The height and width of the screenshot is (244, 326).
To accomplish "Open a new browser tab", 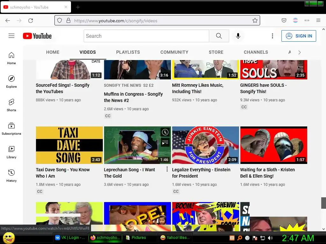I will [x=78, y=7].
